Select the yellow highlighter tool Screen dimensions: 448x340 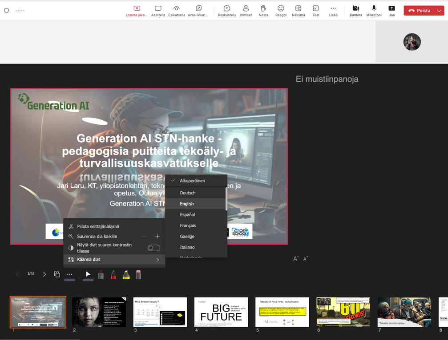(x=126, y=275)
